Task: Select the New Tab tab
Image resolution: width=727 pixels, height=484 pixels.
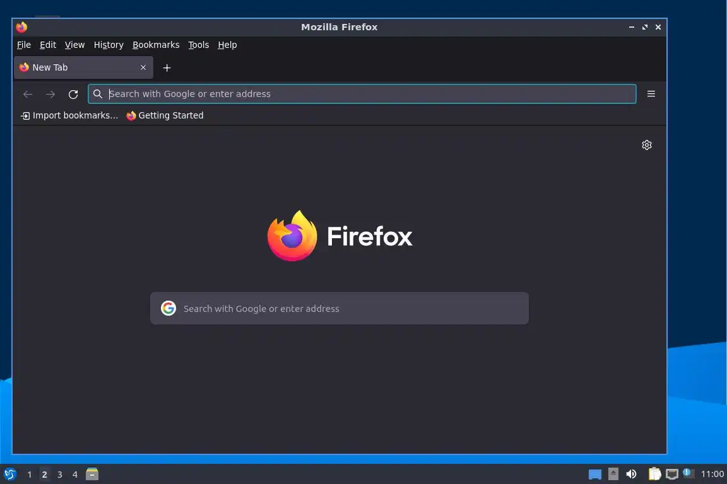Action: 83,67
